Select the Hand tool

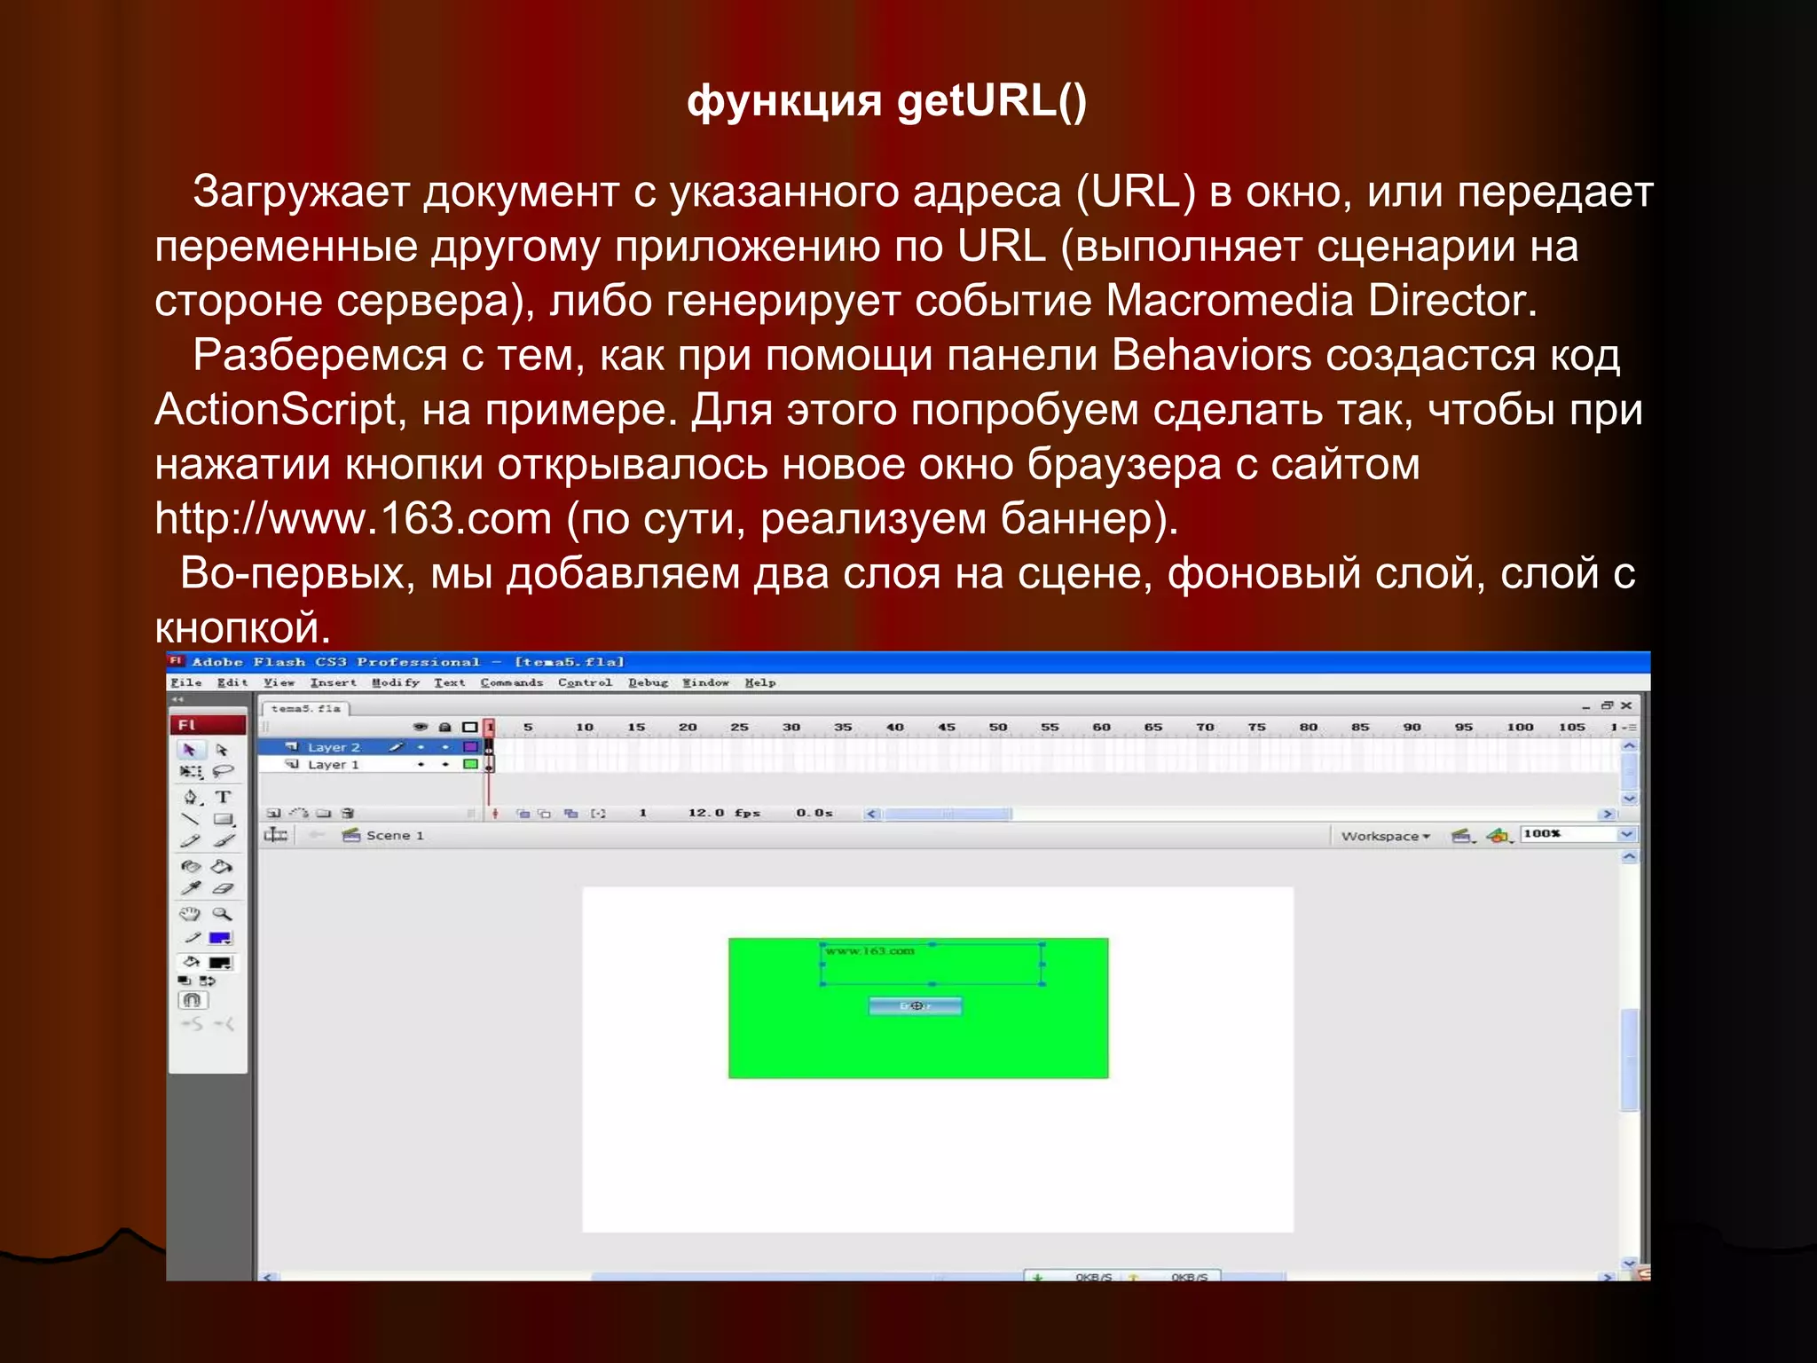point(190,913)
